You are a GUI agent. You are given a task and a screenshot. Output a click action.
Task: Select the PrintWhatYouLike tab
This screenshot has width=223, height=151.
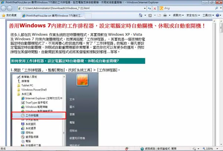tap(53, 16)
